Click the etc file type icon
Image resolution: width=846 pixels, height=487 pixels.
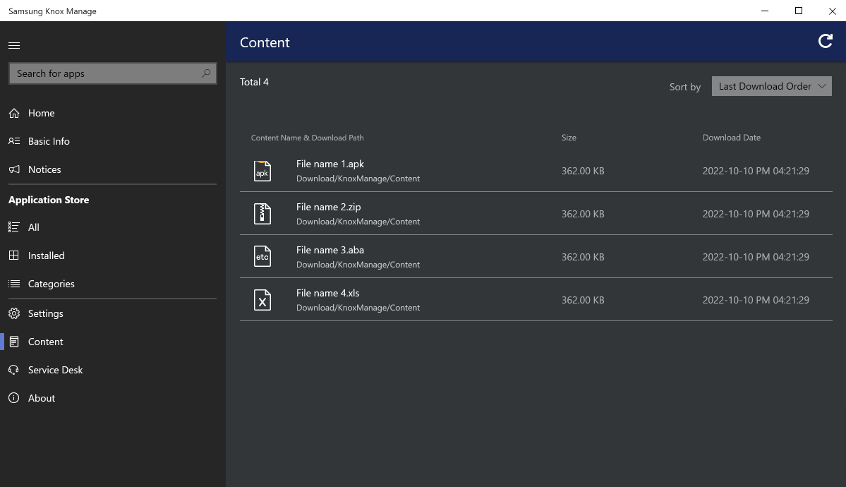[x=262, y=256]
